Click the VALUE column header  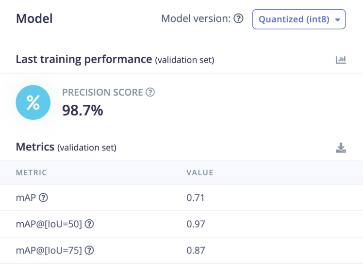pyautogui.click(x=200, y=173)
